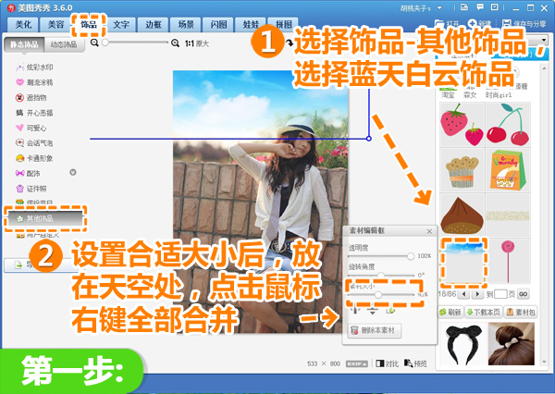Click the title bar skin/file icon

[464, 7]
